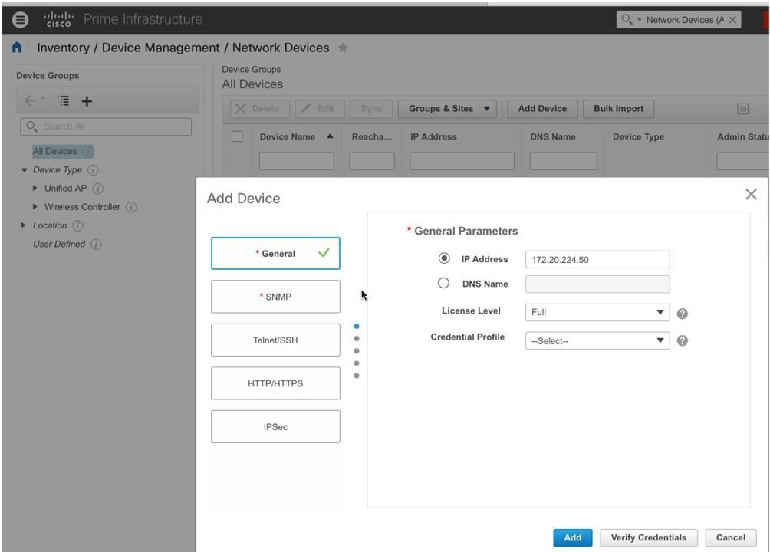Screen dimensions: 770x552
Task: Open the License Level dropdown
Action: tap(597, 312)
